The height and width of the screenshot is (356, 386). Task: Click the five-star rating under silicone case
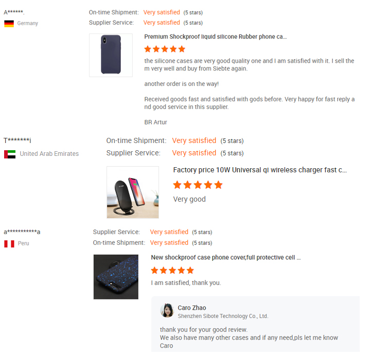[165, 49]
